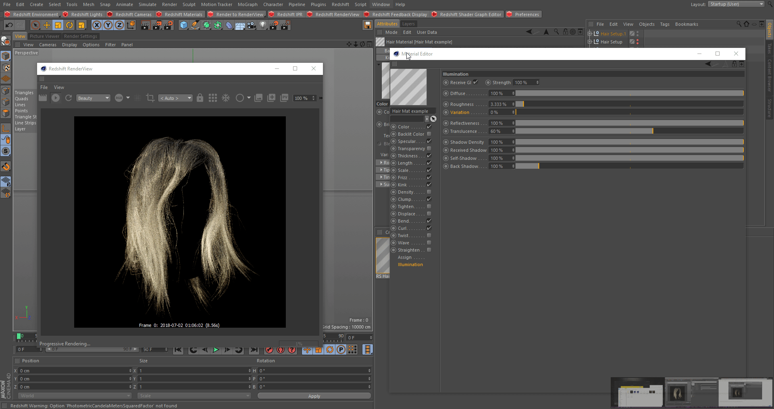The height and width of the screenshot is (409, 774).
Task: Enable the Backlit Color channel checkbox
Action: tap(429, 134)
